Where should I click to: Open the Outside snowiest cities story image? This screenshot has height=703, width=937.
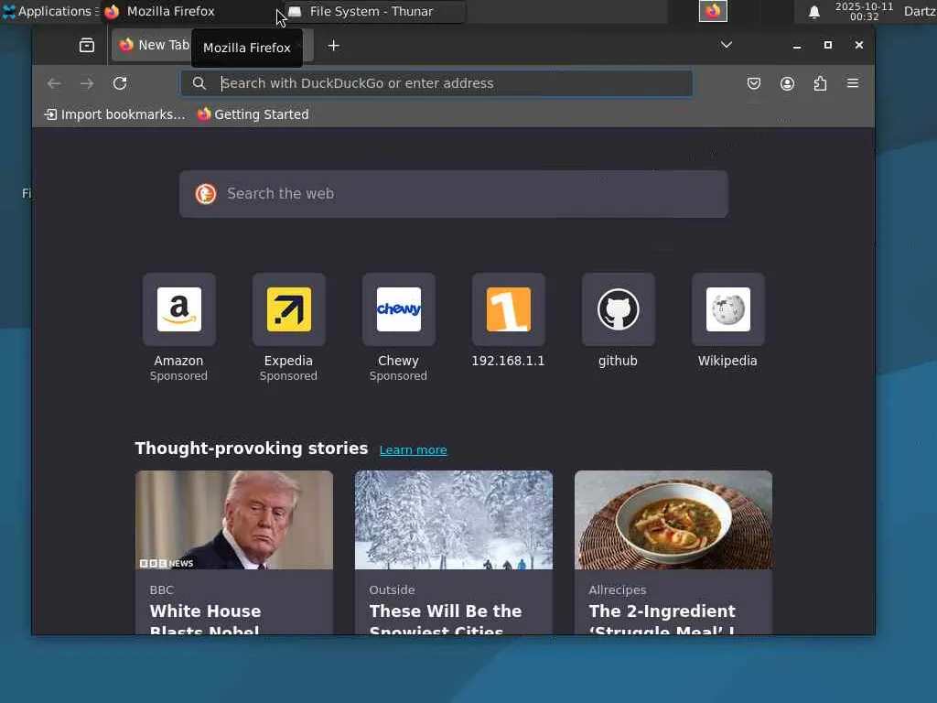coord(454,520)
